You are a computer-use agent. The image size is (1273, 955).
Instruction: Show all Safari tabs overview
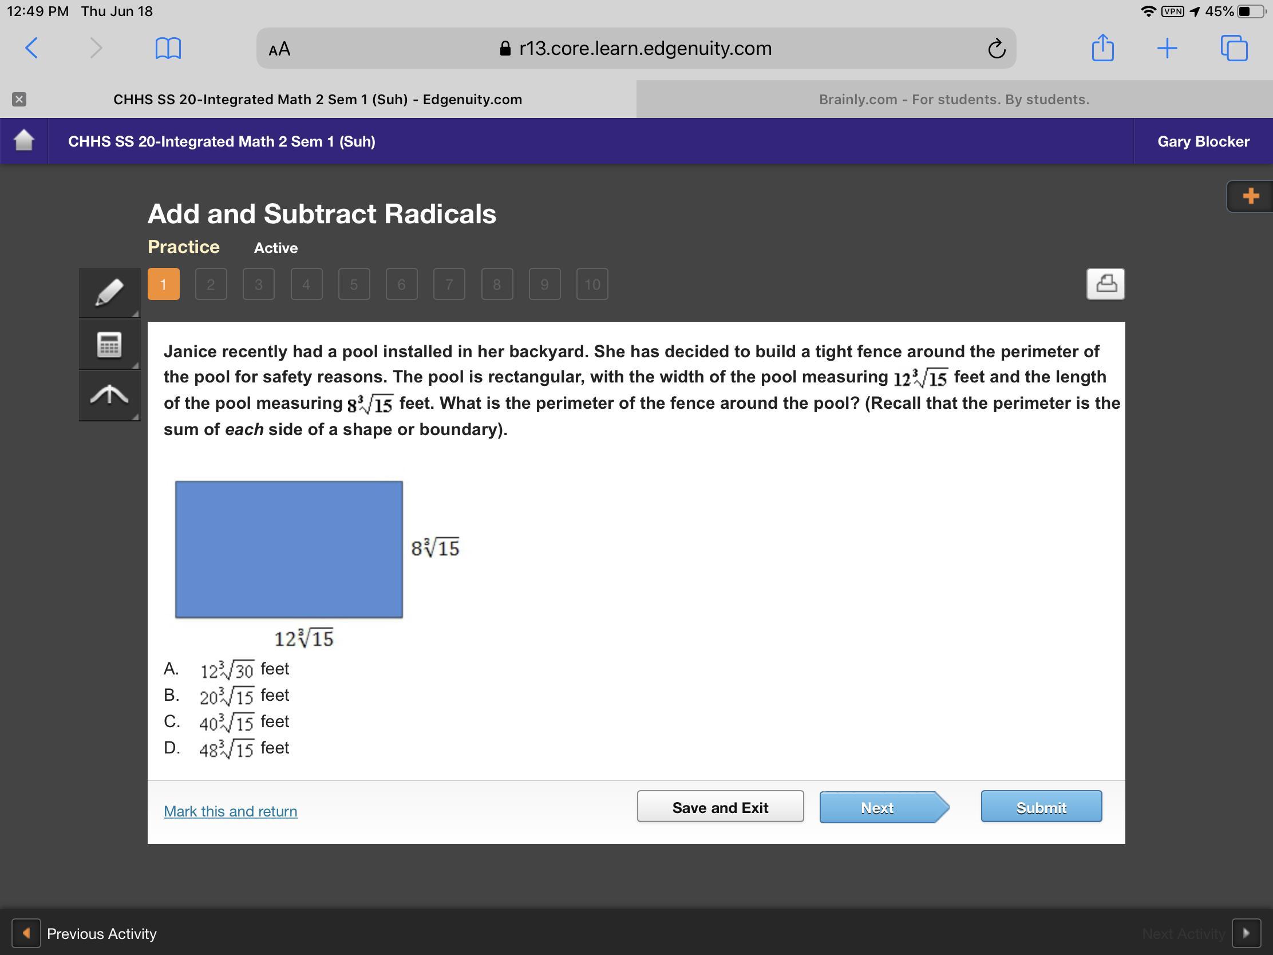point(1234,48)
